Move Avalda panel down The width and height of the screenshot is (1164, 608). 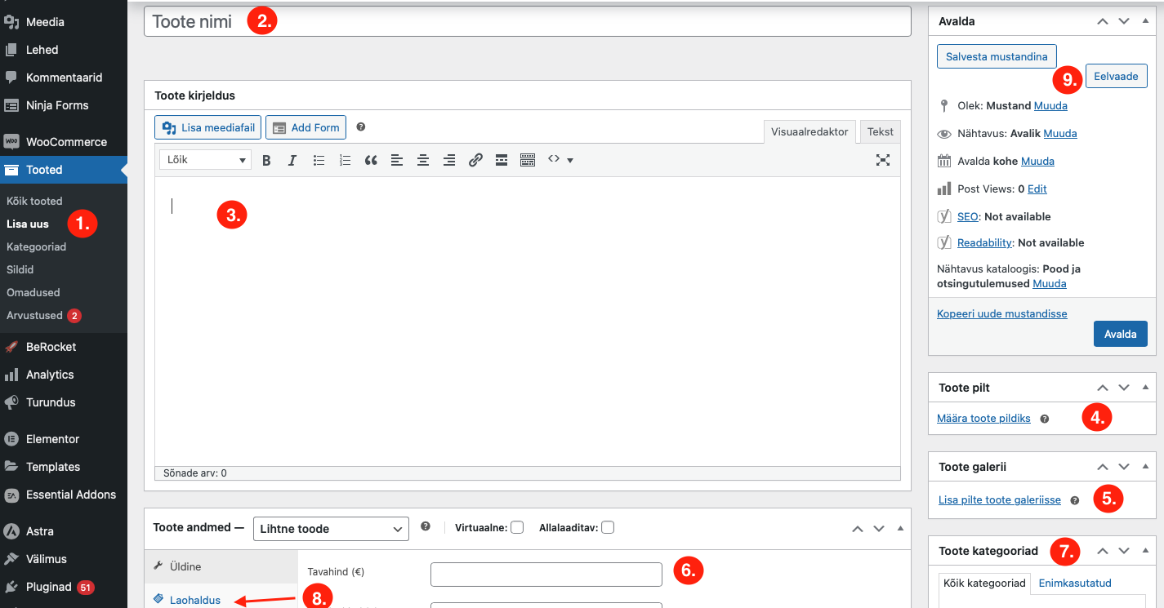pos(1124,21)
